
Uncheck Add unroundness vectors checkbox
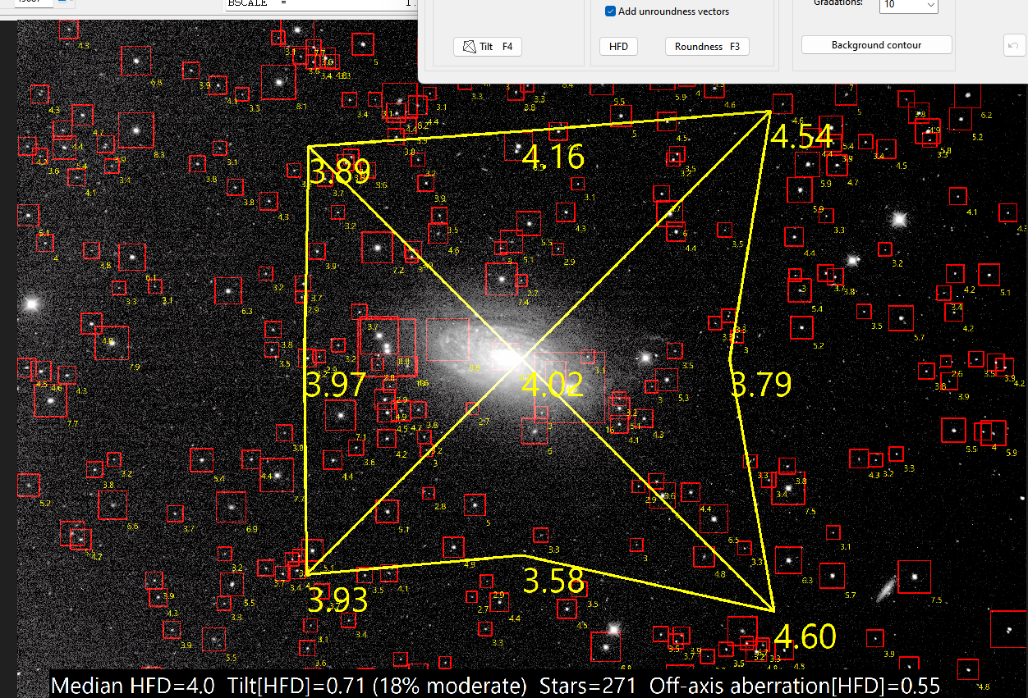click(610, 11)
